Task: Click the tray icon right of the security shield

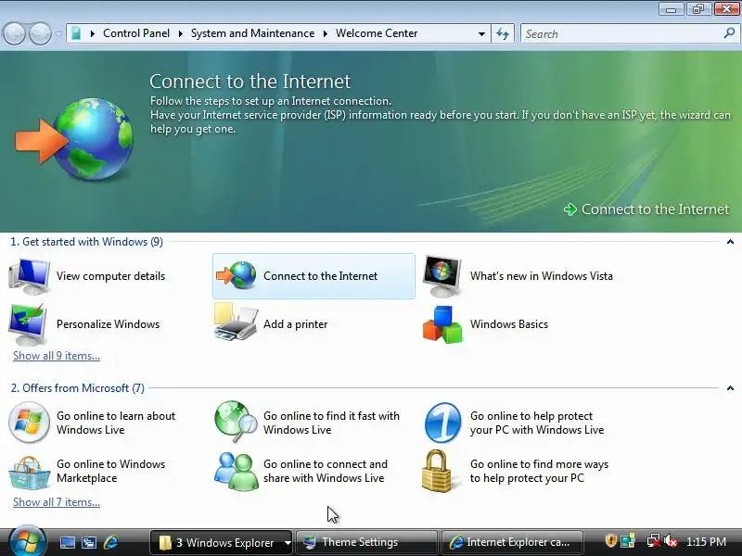Action: 628,541
